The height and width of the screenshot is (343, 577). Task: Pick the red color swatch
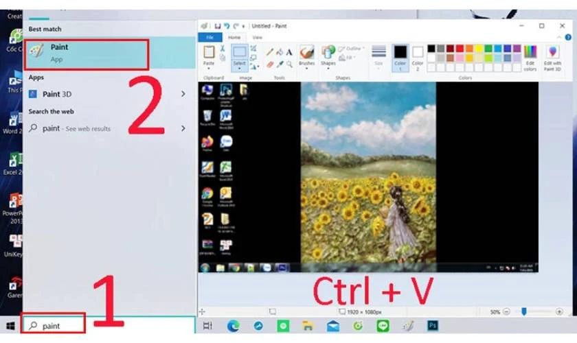(x=460, y=49)
